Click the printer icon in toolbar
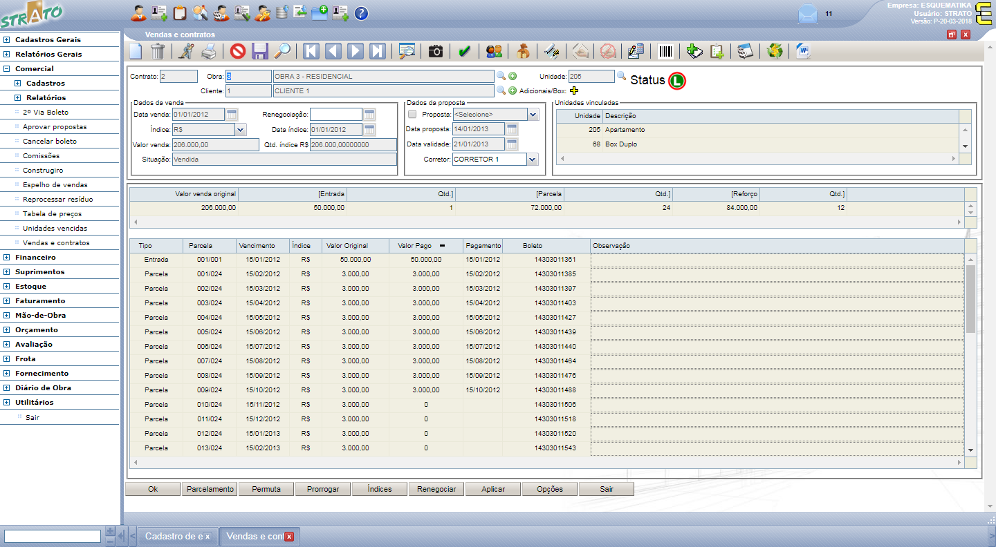 209,51
